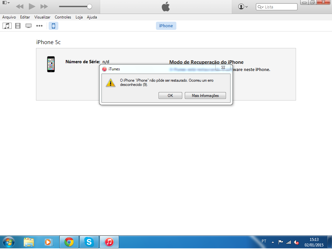Show more media types ellipsis
The width and height of the screenshot is (332, 249).
[x=39, y=26]
